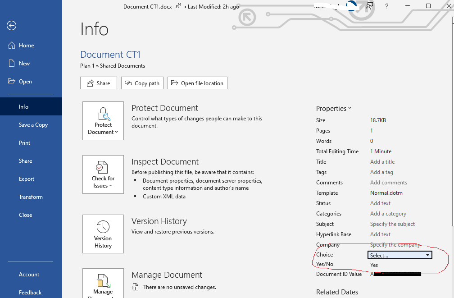Screen dimensions: 454x298
Task: Click the Copy path button
Action: pos(142,83)
